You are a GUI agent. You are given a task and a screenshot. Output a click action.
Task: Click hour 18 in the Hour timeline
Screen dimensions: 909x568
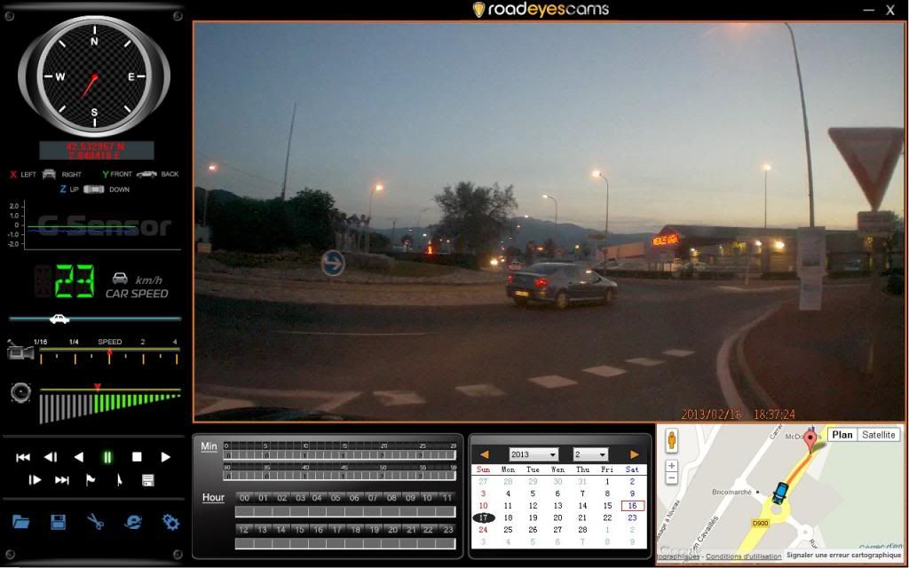coord(355,529)
